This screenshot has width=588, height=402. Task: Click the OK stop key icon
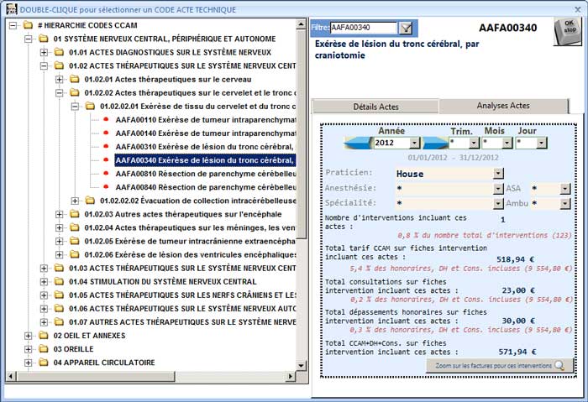[x=568, y=31]
